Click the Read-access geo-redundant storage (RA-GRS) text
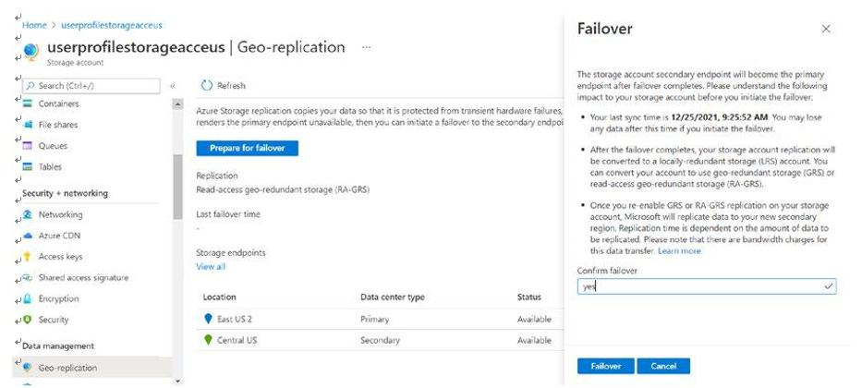 (283, 190)
